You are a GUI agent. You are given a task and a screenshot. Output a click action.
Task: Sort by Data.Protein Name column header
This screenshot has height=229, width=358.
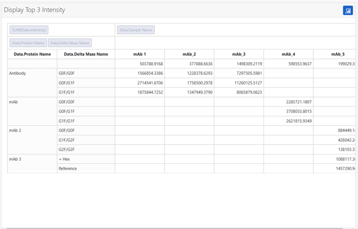click(32, 54)
